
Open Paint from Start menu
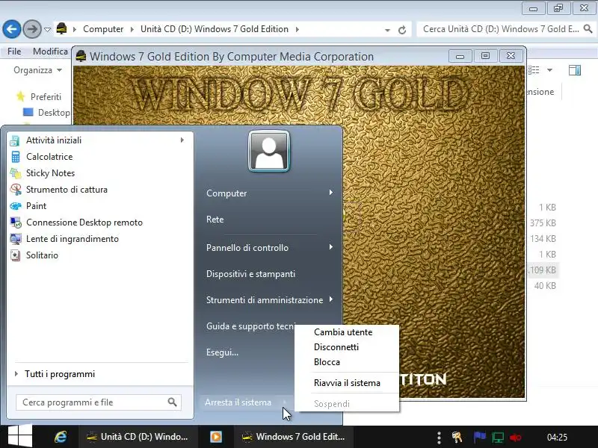tap(36, 206)
